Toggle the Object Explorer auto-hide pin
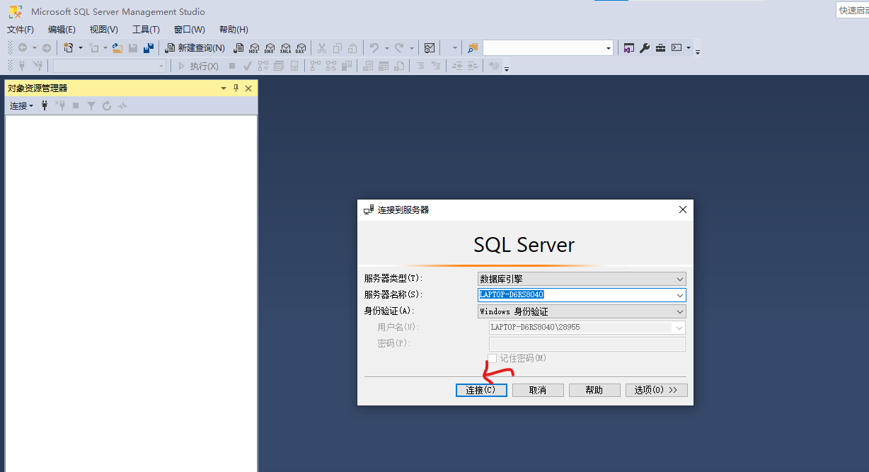Image resolution: width=869 pixels, height=472 pixels. pos(234,88)
